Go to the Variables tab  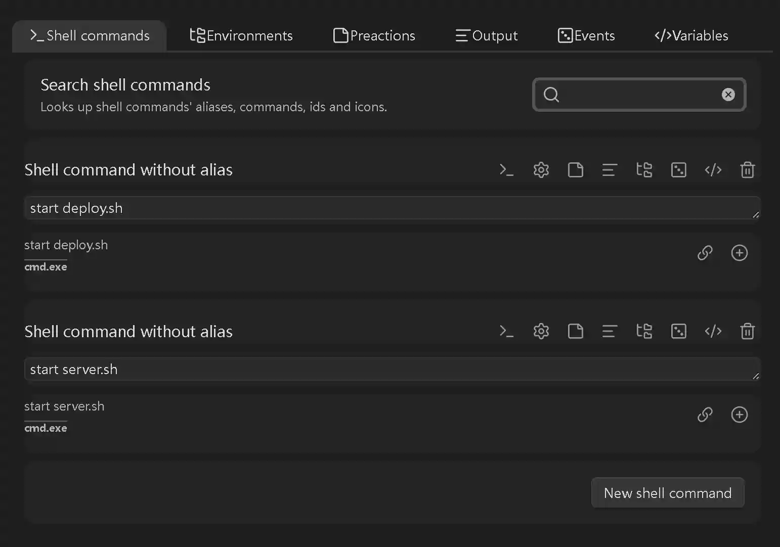[x=691, y=35]
